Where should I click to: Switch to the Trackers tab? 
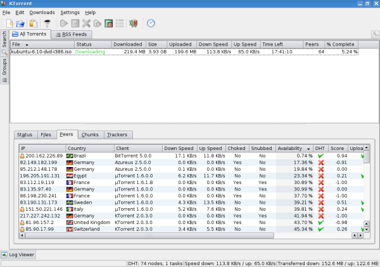pyautogui.click(x=117, y=135)
